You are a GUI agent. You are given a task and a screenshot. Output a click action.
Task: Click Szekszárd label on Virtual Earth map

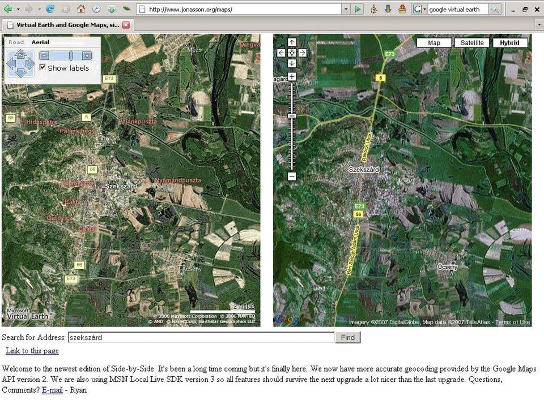pos(121,186)
